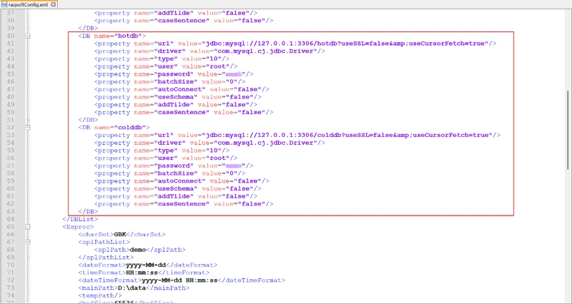Click the vertical scrollbar thumb
Image resolution: width=572 pixels, height=304 pixels.
click(x=568, y=130)
